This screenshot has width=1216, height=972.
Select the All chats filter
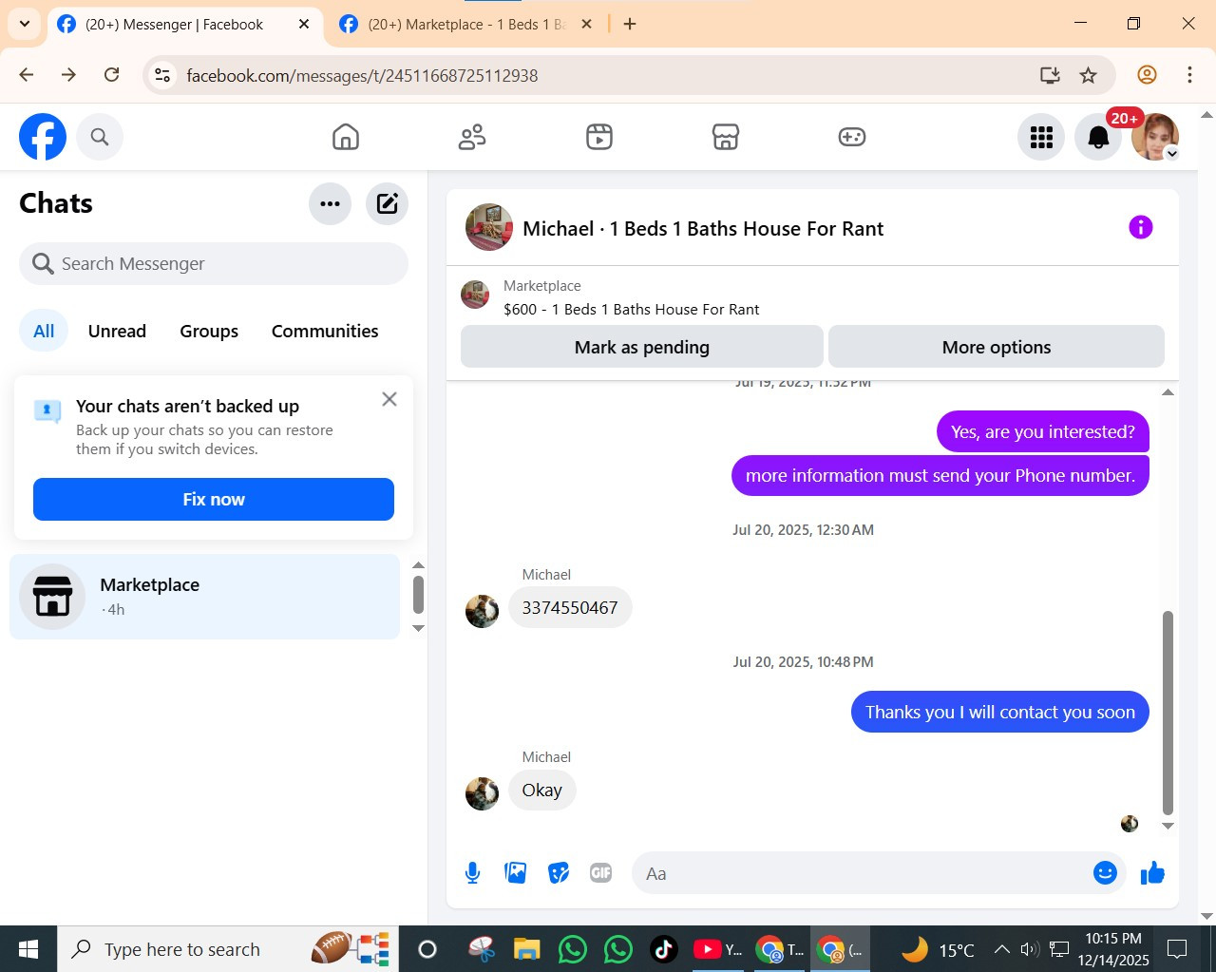click(x=44, y=331)
